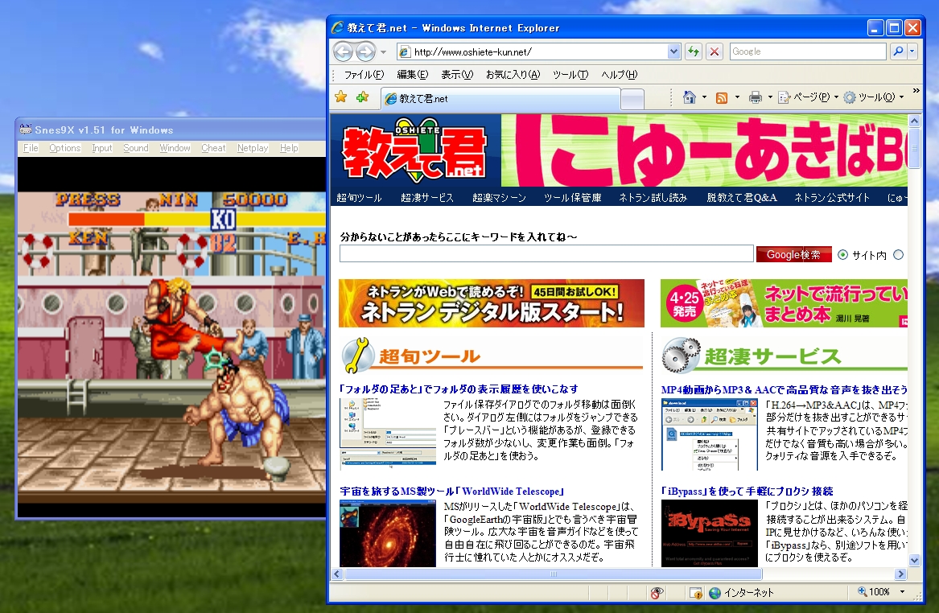Open the ツール保管庫 navigation link

coord(573,198)
